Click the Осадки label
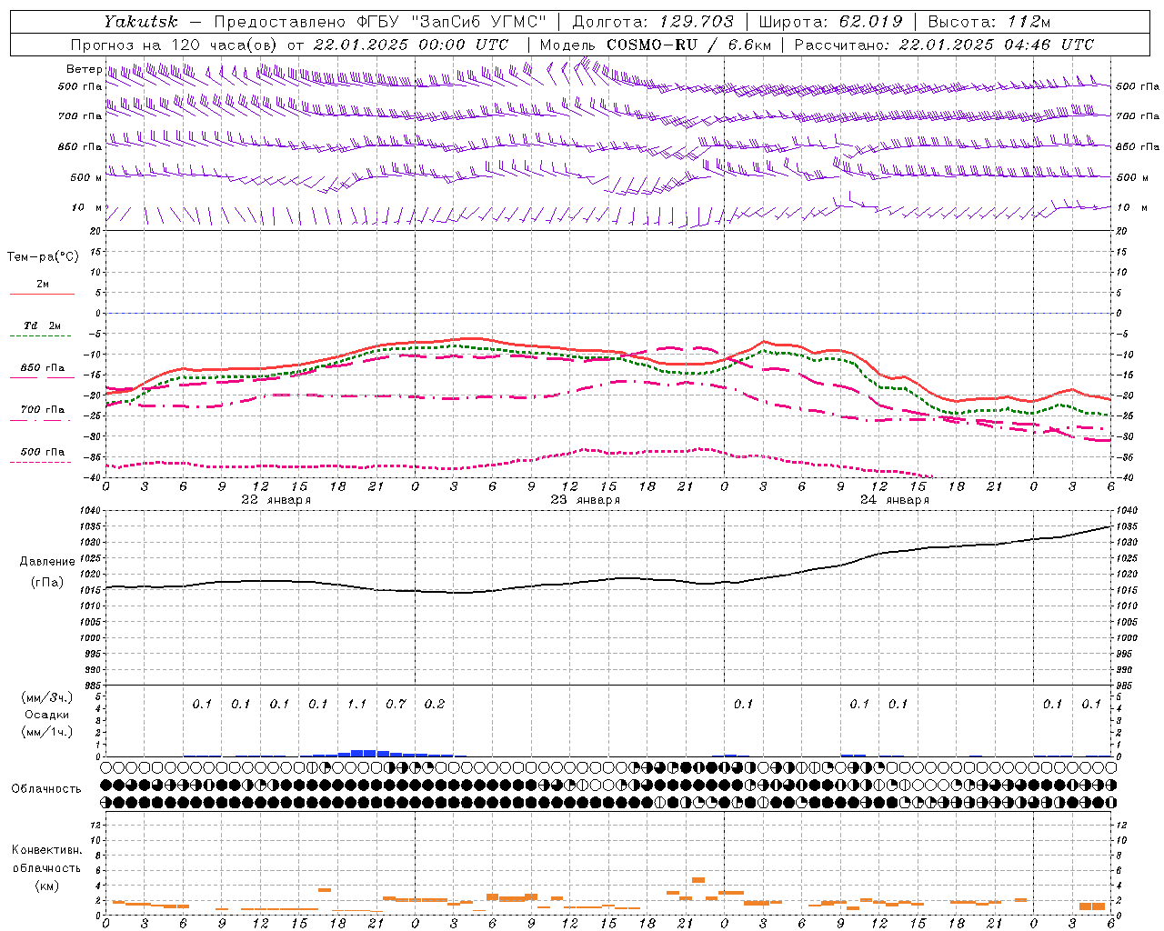 [46, 715]
